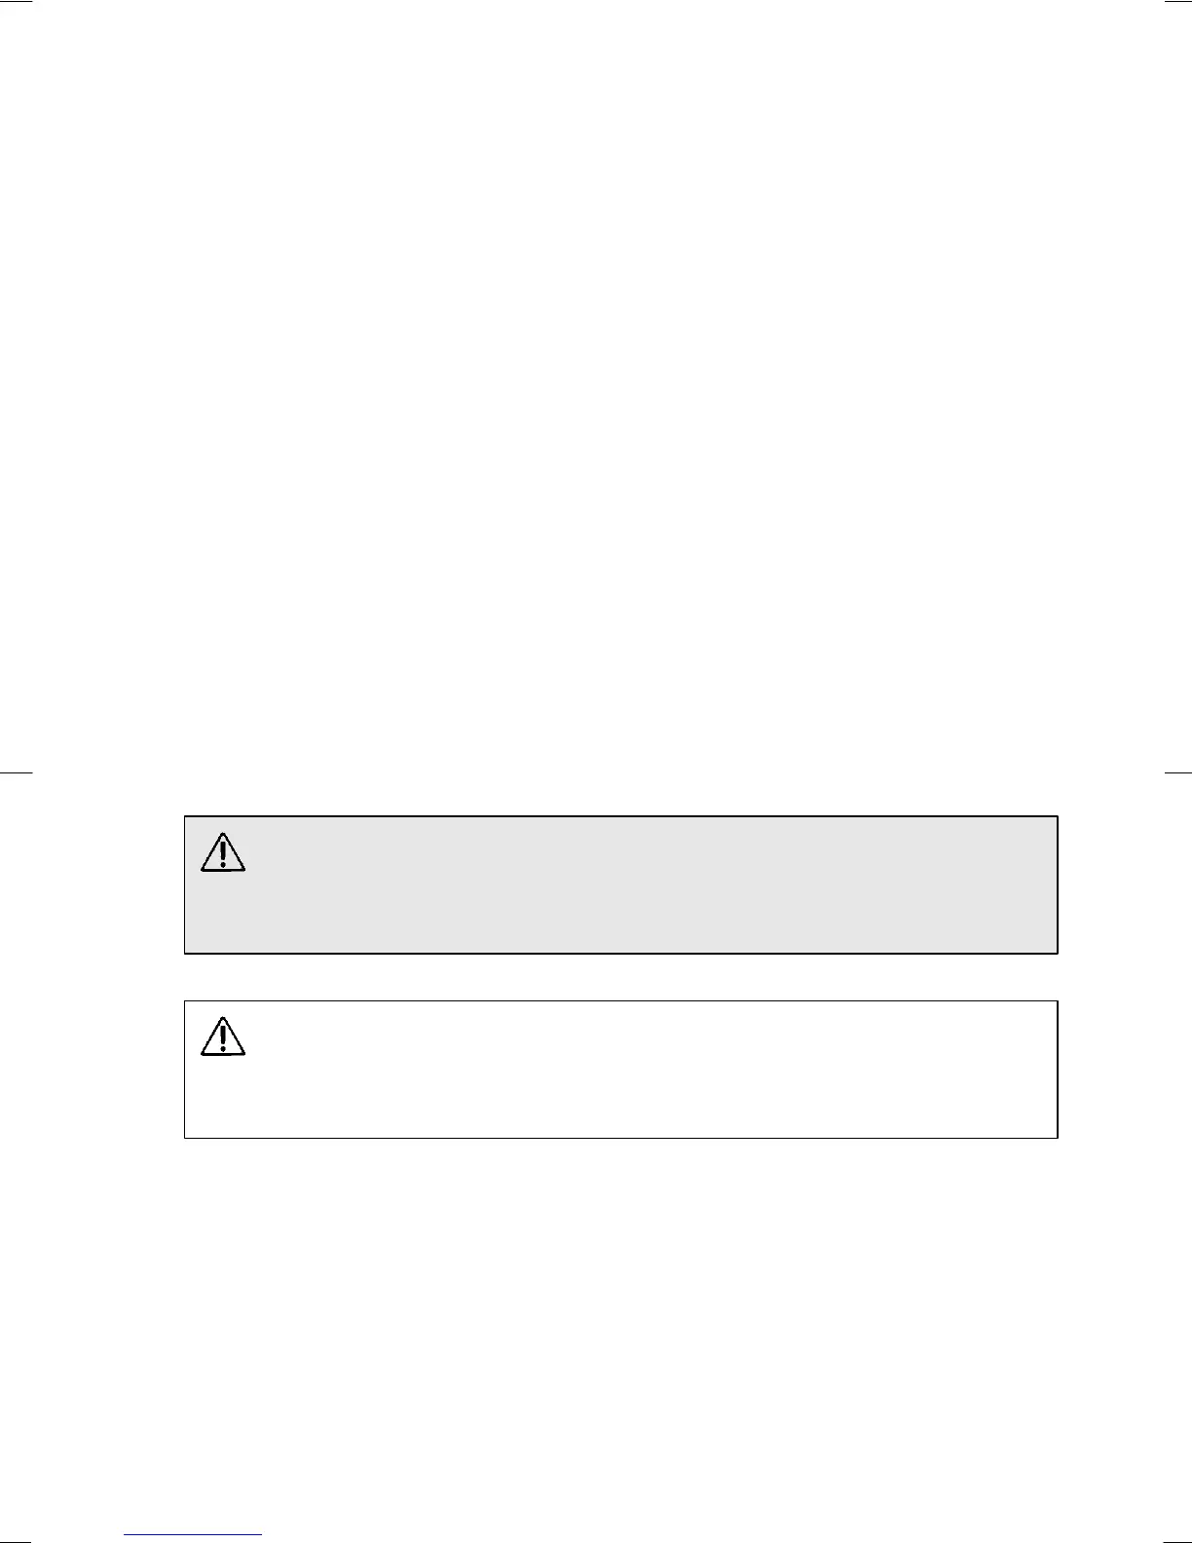Click the bottom-right corner crop mark
This screenshot has height=1543, width=1192.
tap(1177, 1541)
